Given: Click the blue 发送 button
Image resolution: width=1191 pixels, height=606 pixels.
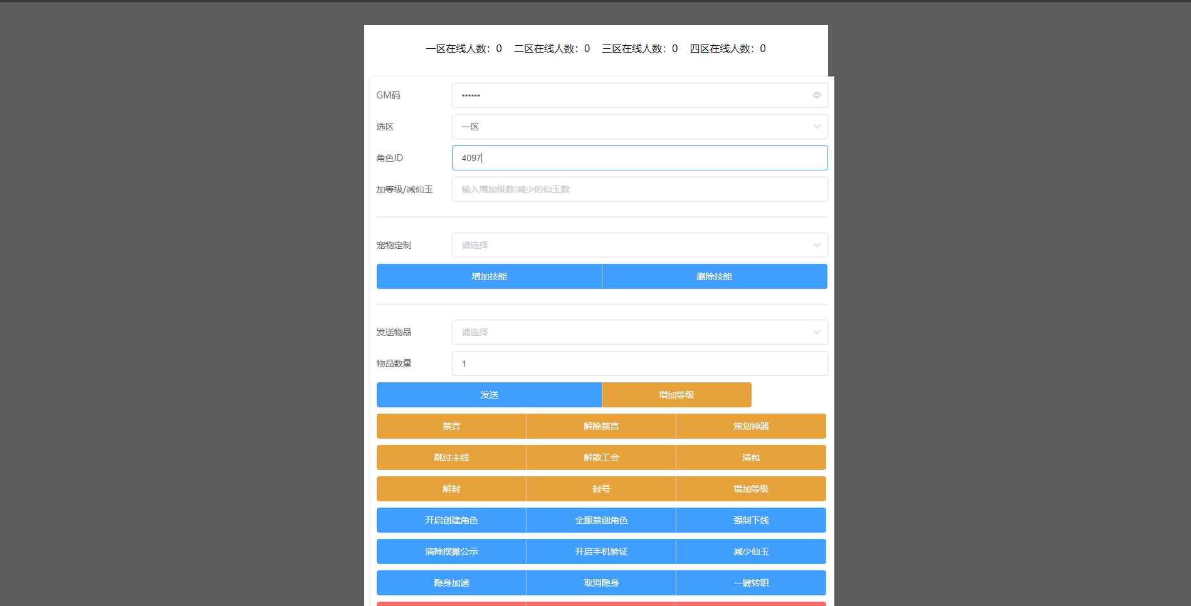Looking at the screenshot, I should tap(489, 395).
